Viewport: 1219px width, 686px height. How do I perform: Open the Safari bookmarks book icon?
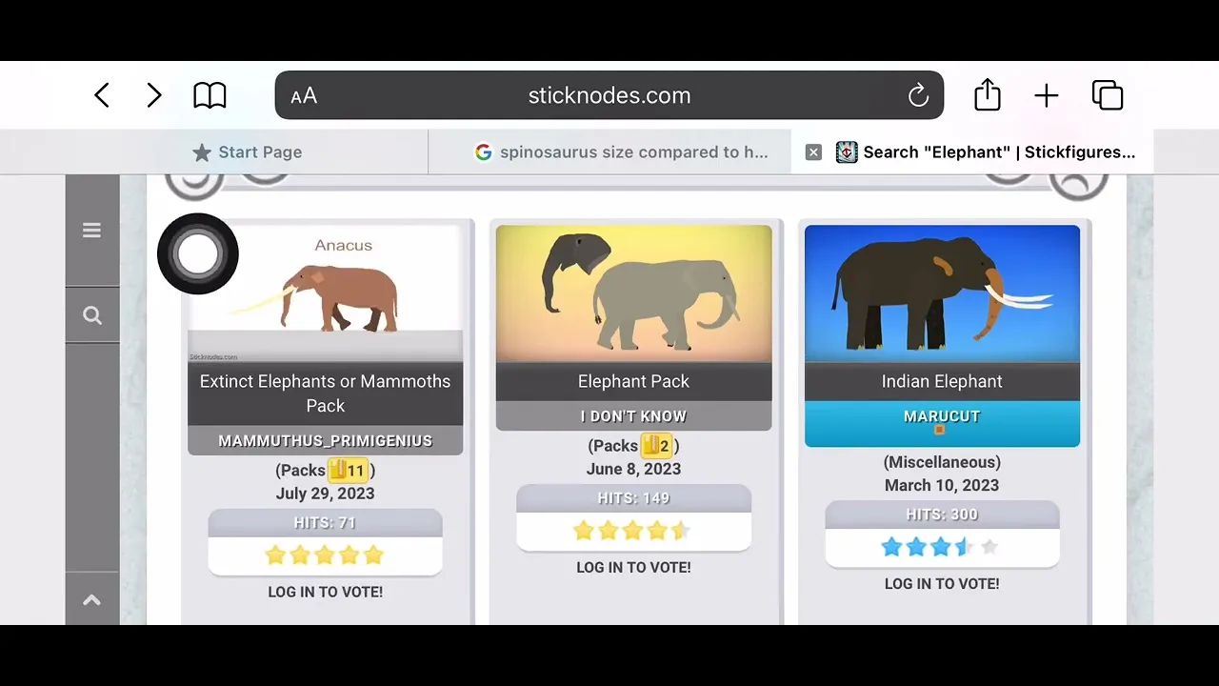click(210, 95)
